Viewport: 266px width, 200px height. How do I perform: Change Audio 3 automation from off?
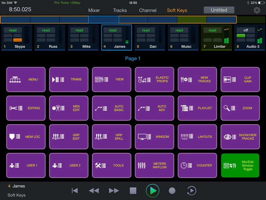(x=246, y=30)
